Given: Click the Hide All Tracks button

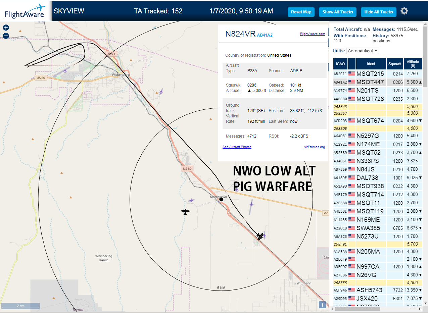Looking at the screenshot, I should click(379, 12).
